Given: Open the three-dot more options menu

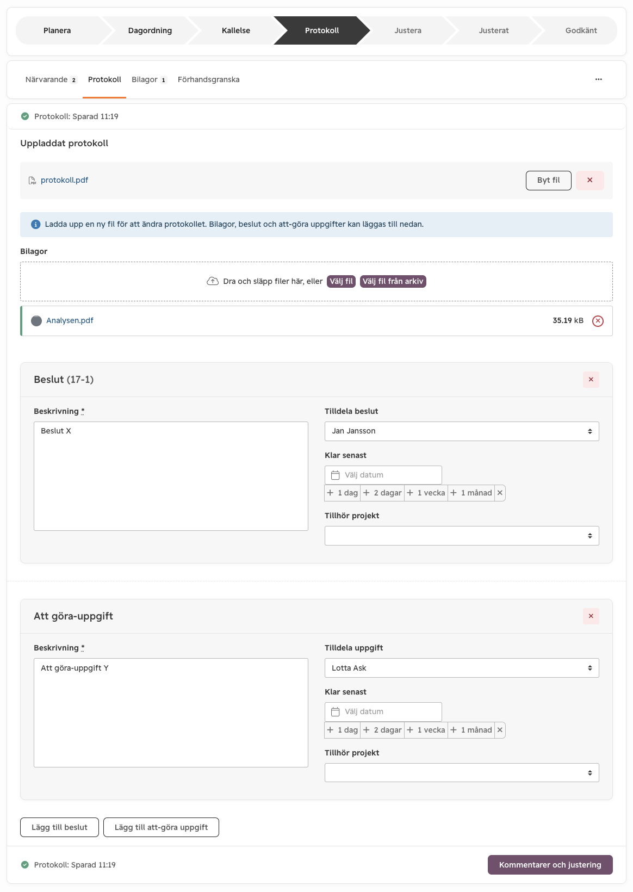Looking at the screenshot, I should (598, 79).
